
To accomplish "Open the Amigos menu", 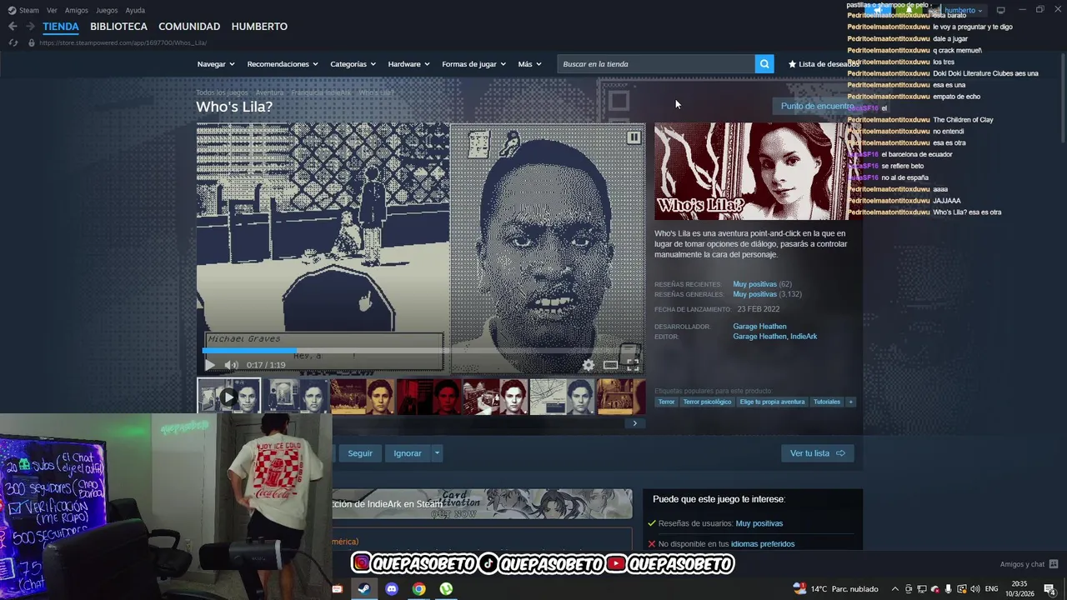I will (x=77, y=10).
